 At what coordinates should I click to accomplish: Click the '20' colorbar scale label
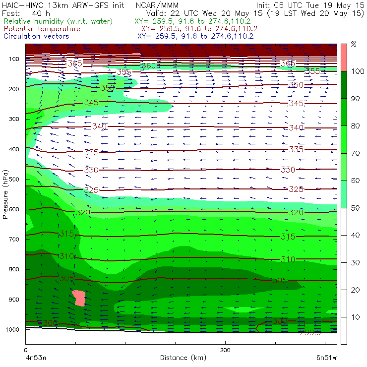coord(355,290)
